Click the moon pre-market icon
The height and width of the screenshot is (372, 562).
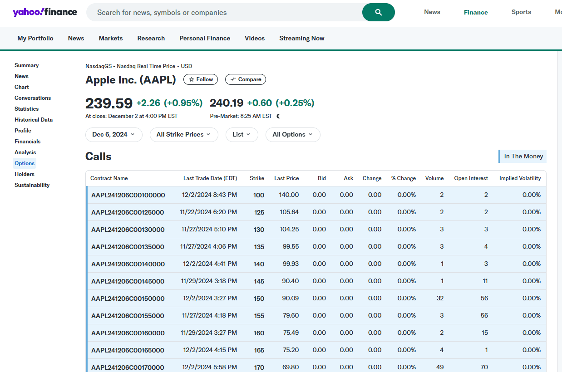click(278, 116)
